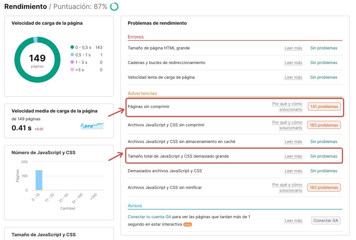Open the 141 problemas badge for uncompressed pages
This screenshot has width=356, height=240.
(324, 107)
